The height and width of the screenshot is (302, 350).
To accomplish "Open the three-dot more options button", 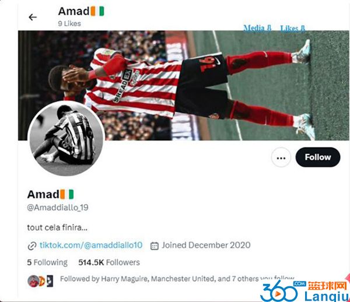I will [x=281, y=157].
